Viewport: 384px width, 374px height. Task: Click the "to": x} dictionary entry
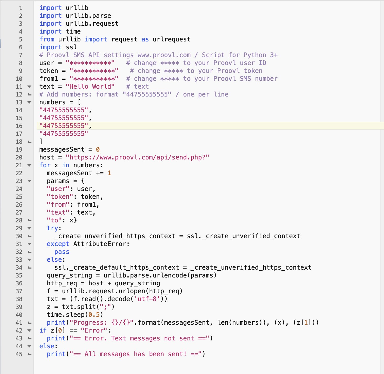tap(62, 220)
